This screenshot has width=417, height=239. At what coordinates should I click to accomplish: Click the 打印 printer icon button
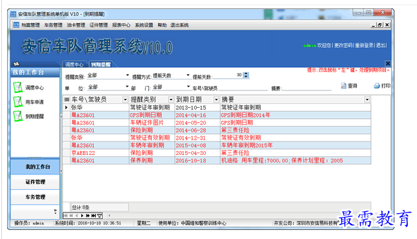tap(382, 86)
